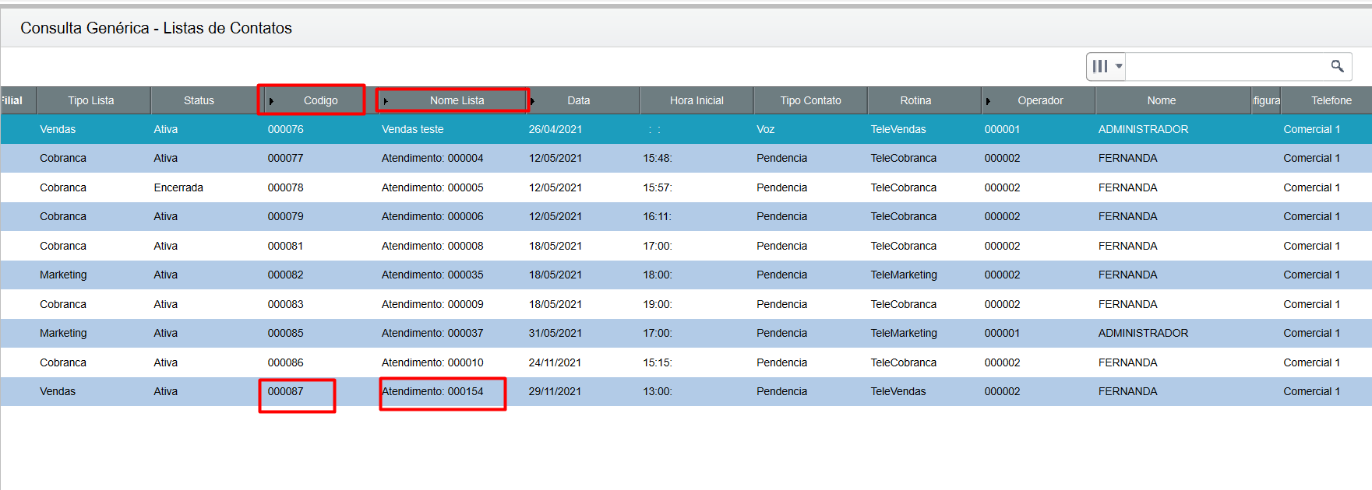
Task: Click 'Atendimento: 000008' cell
Action: point(432,246)
